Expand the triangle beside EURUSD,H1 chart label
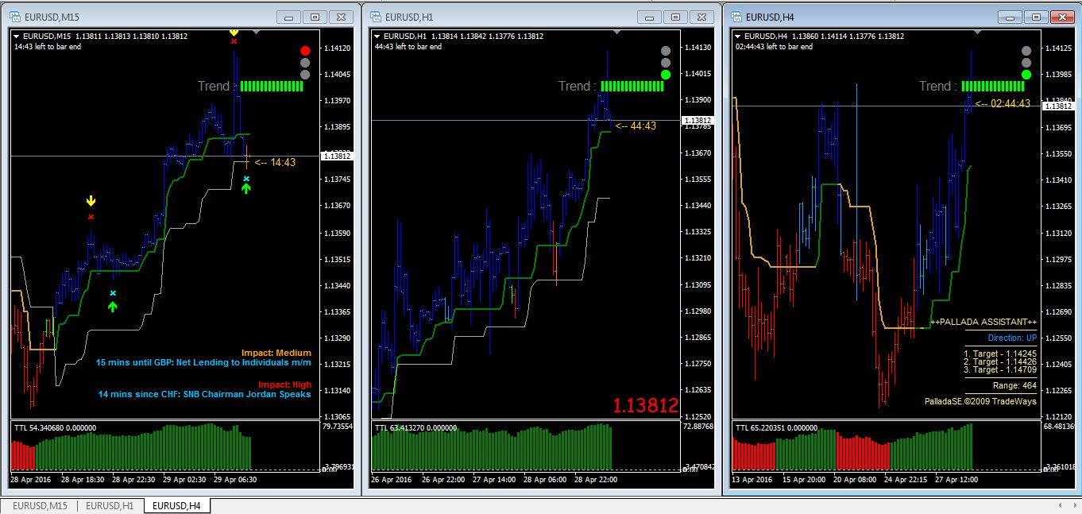Screen dimensions: 1082x514 point(378,37)
